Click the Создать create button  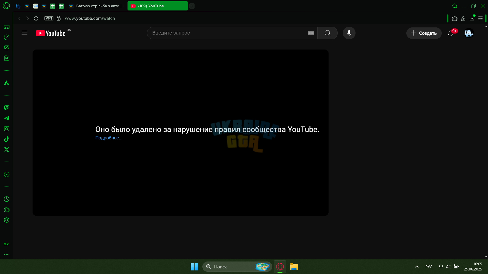tap(424, 33)
